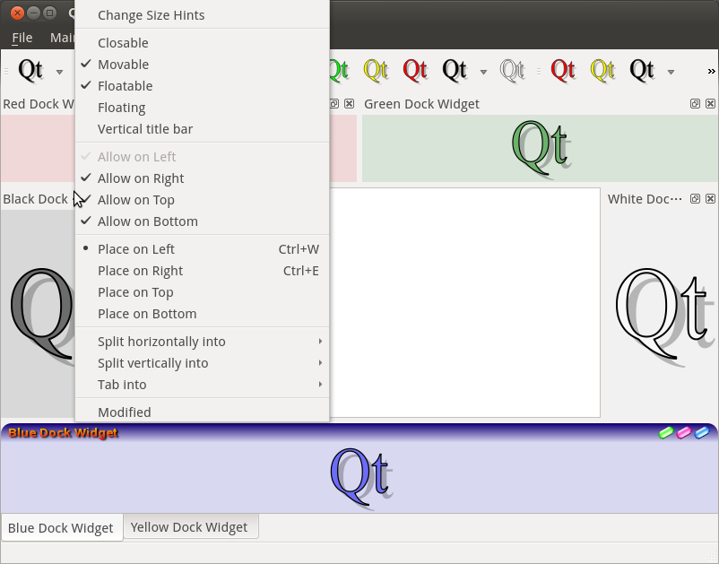Uncheck Allow on Right

pos(203,178)
